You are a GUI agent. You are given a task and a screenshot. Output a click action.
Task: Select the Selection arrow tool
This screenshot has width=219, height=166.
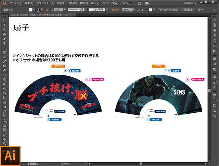4,20
